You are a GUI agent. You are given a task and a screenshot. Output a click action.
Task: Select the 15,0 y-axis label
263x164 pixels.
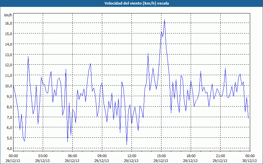click(x=8, y=34)
